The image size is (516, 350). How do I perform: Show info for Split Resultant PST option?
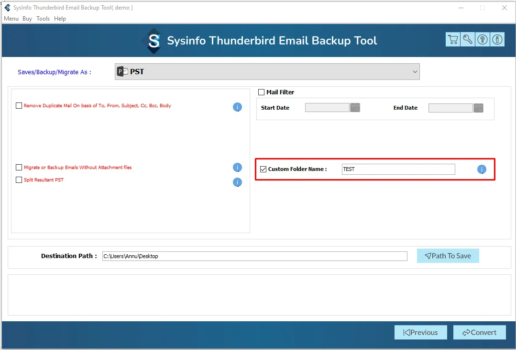click(x=237, y=182)
